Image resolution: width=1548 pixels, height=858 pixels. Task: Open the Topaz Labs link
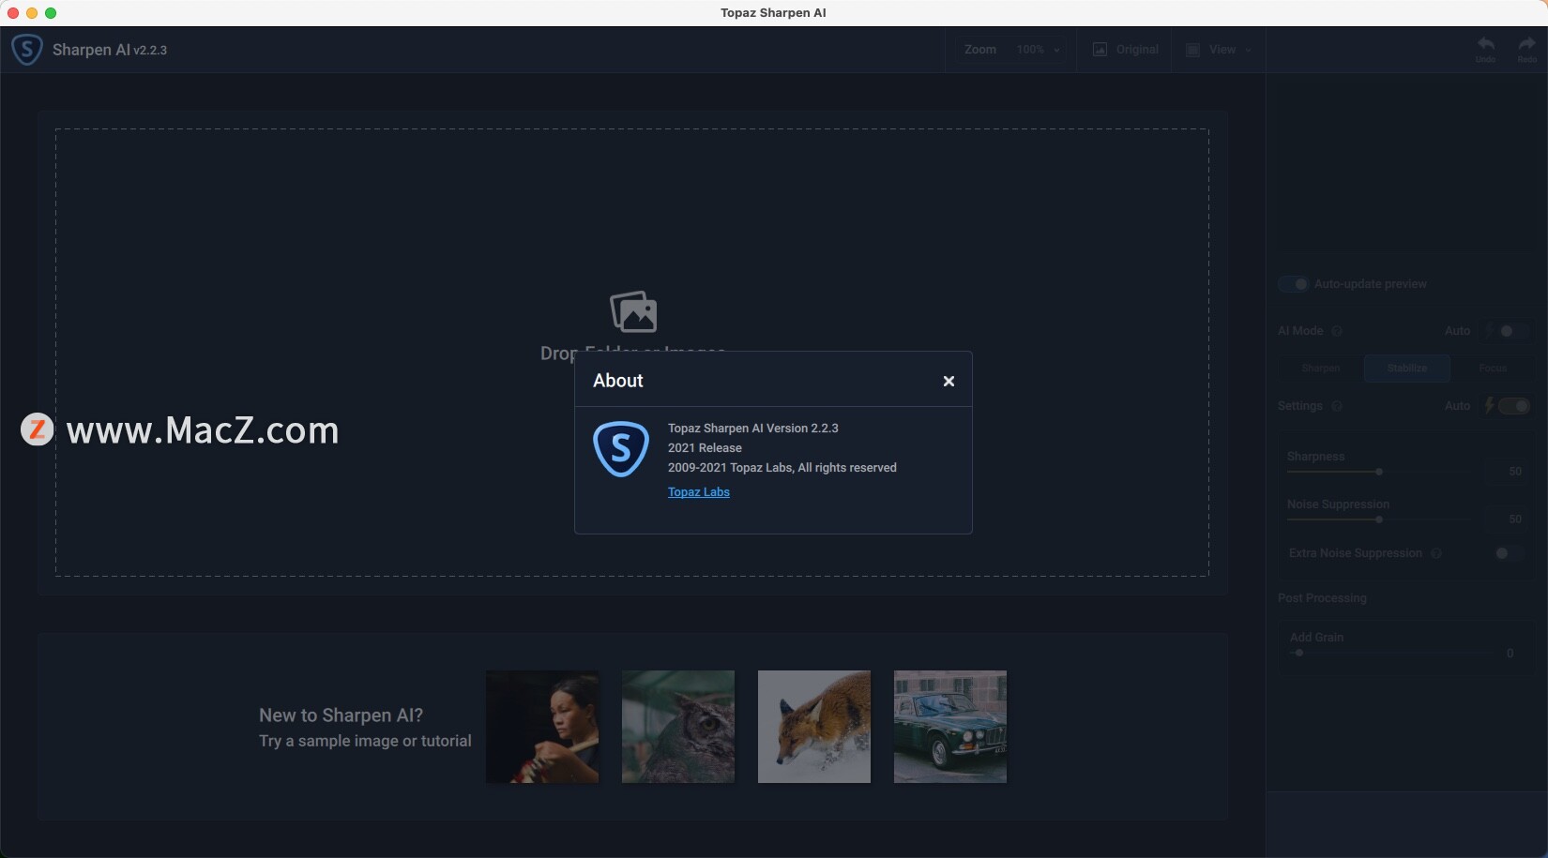[x=699, y=492]
